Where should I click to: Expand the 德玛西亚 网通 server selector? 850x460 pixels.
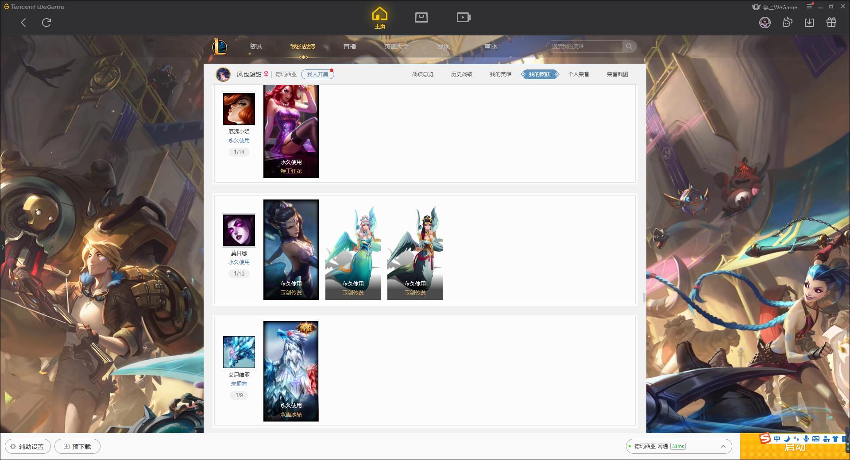point(678,446)
